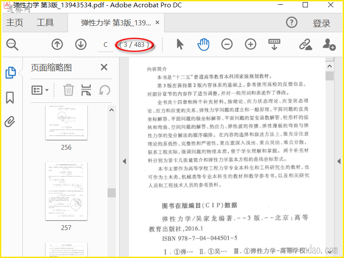Zoom out with the minus button
This screenshot has height=258, width=344.
pos(227,44)
